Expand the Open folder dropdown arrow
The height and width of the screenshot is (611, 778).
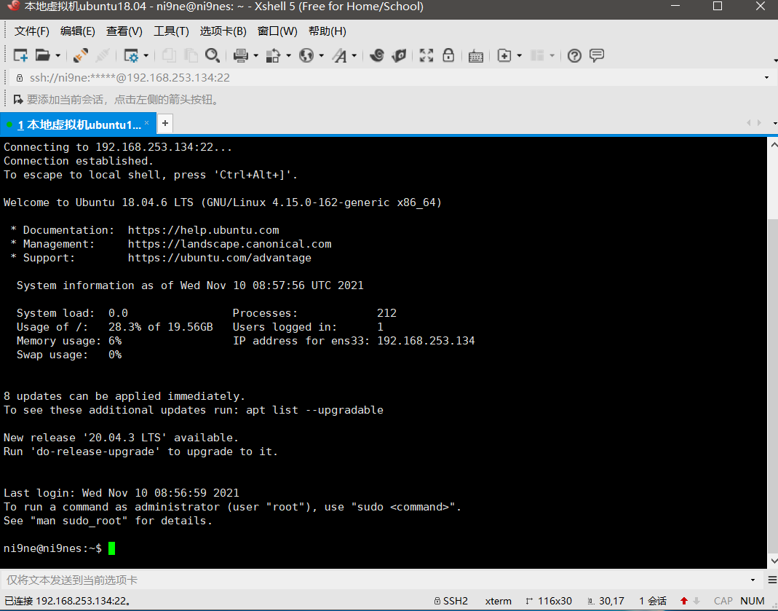[x=58, y=56]
